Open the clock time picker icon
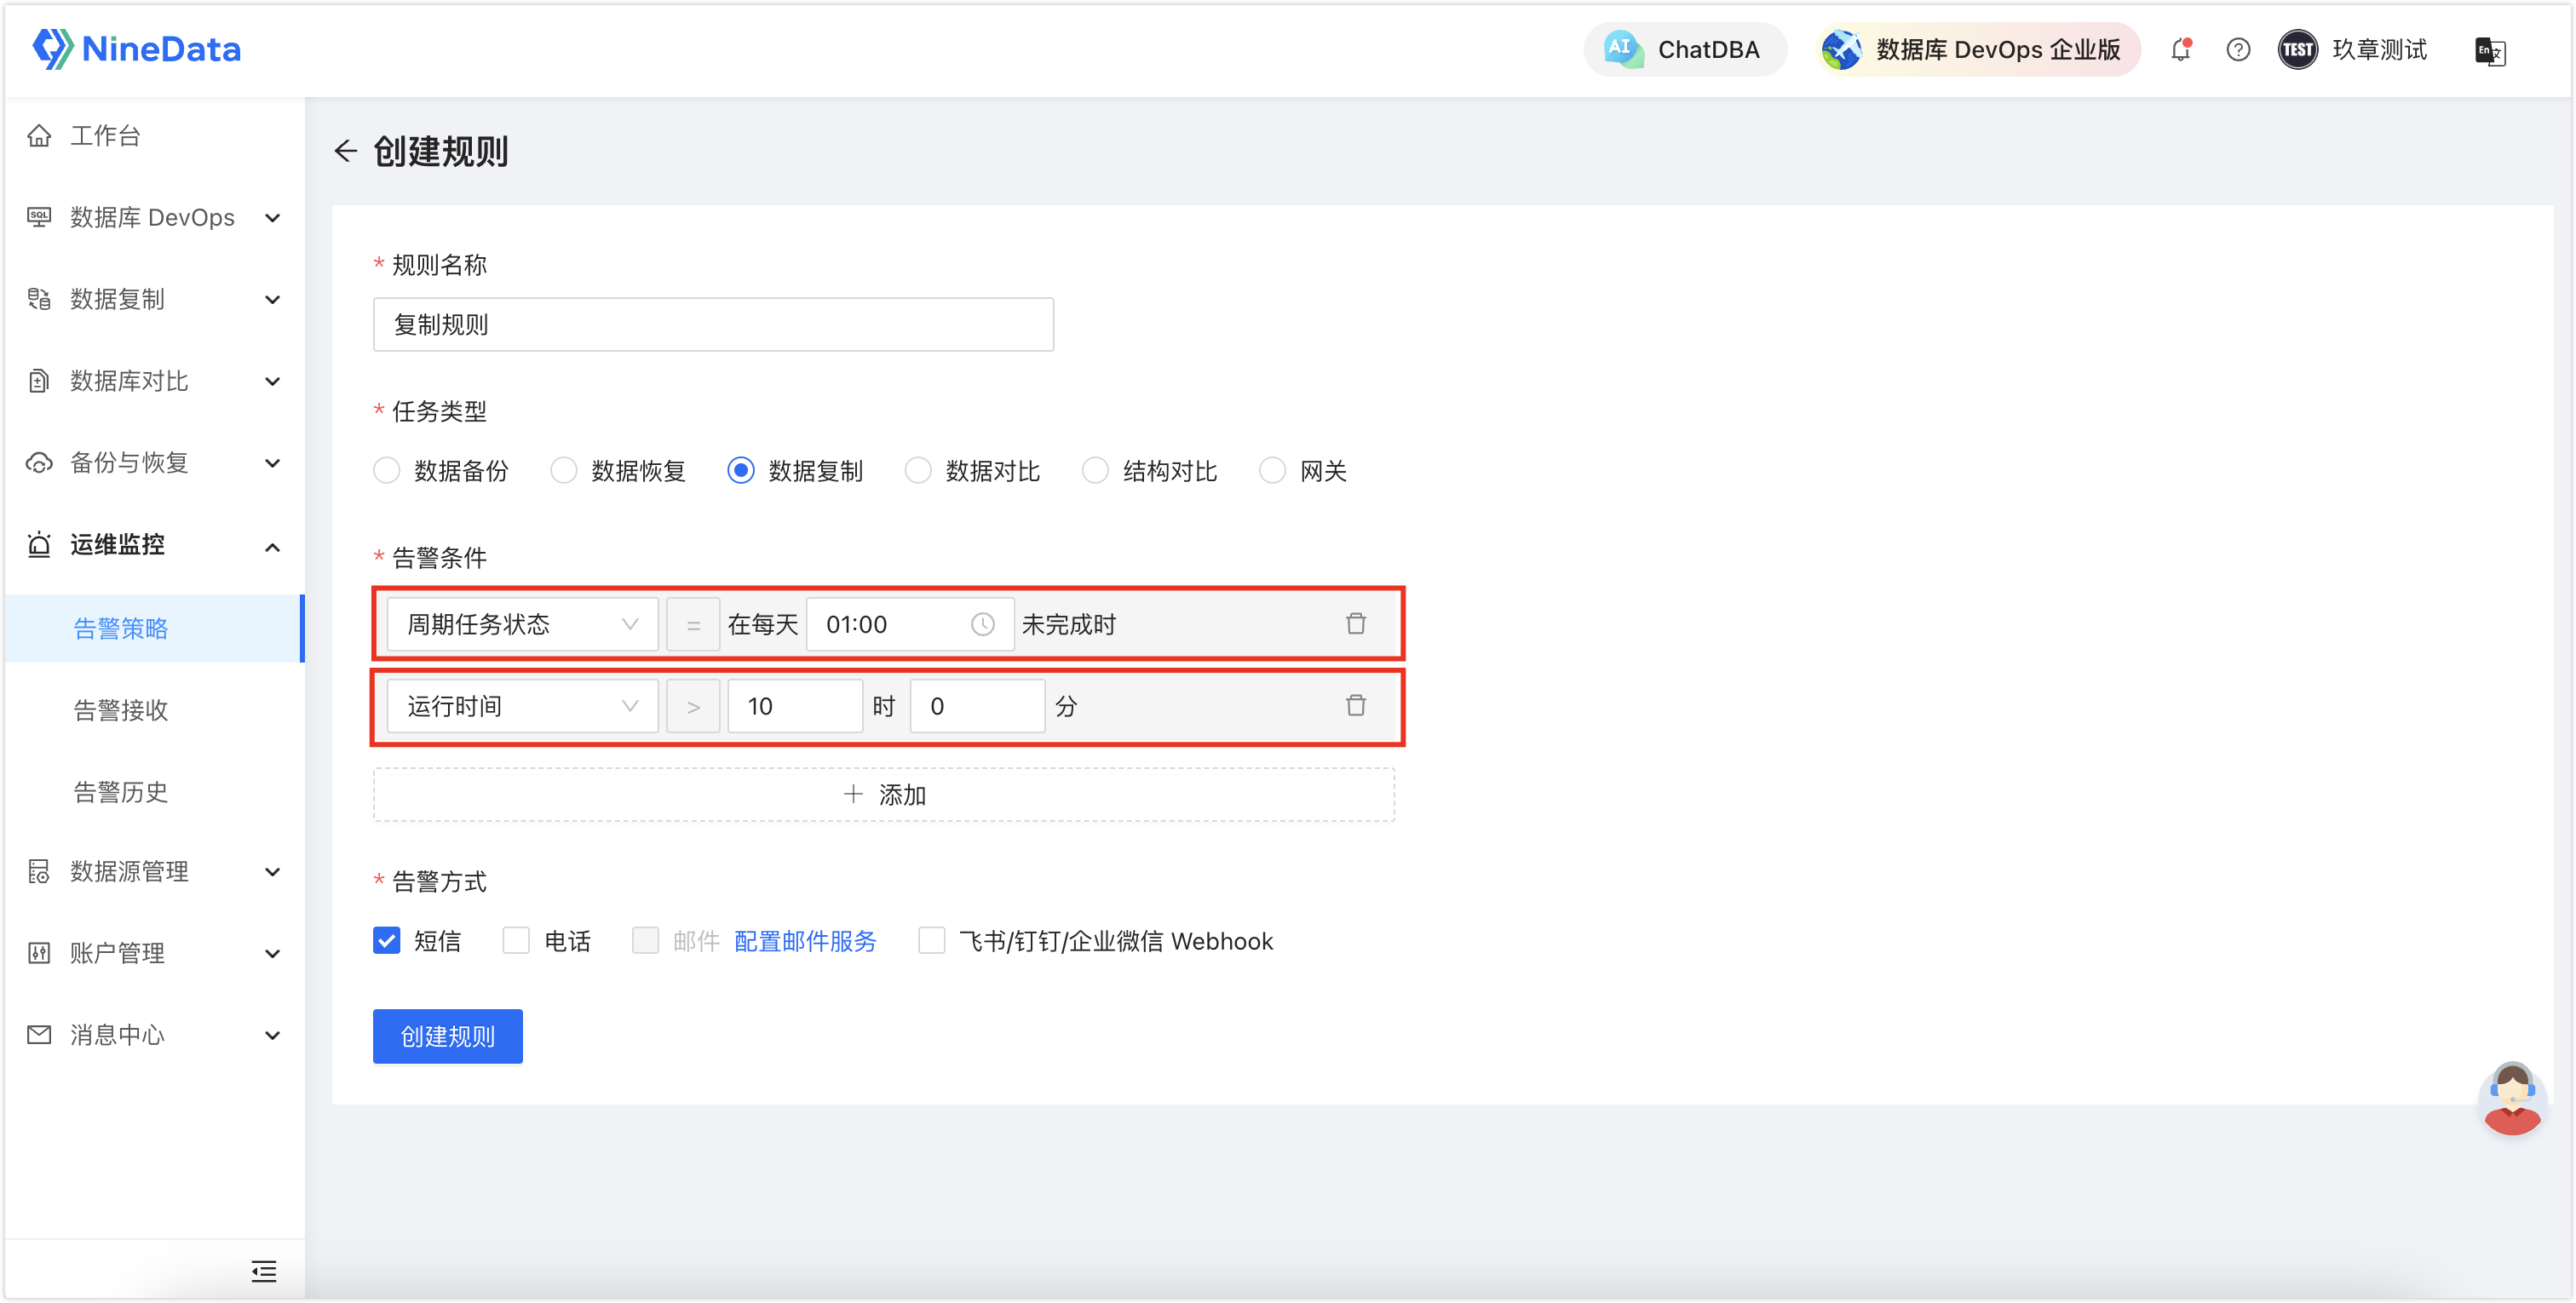Viewport: 2576px width, 1303px height. coord(982,625)
